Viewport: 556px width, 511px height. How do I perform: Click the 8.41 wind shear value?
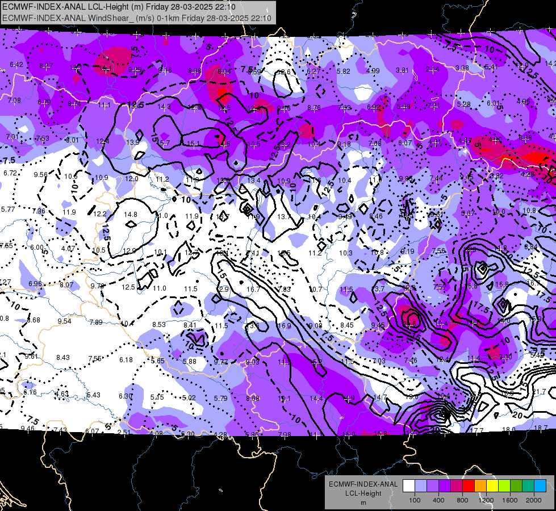[x=190, y=325]
